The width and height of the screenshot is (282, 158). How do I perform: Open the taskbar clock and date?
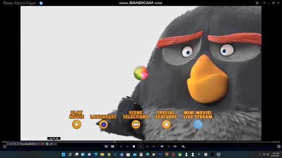click(x=275, y=154)
